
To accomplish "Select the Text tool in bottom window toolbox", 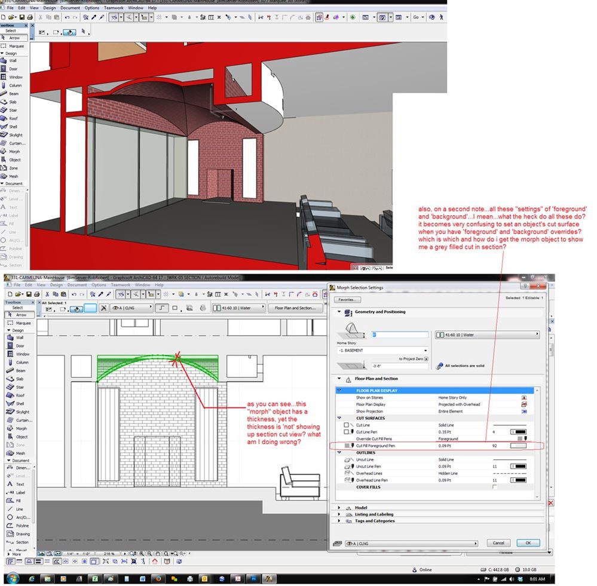I will pyautogui.click(x=19, y=484).
